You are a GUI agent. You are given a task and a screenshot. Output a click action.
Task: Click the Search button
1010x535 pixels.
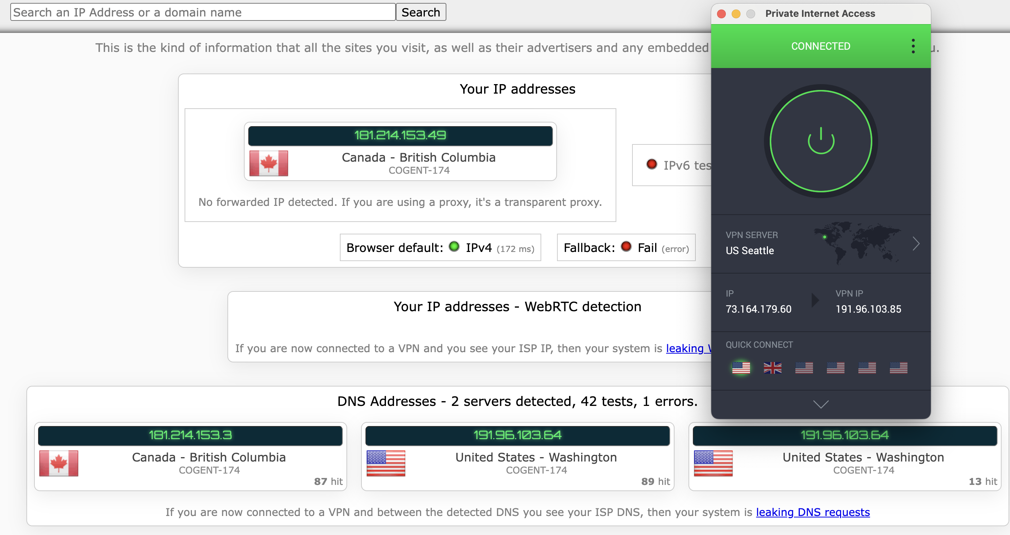[421, 12]
